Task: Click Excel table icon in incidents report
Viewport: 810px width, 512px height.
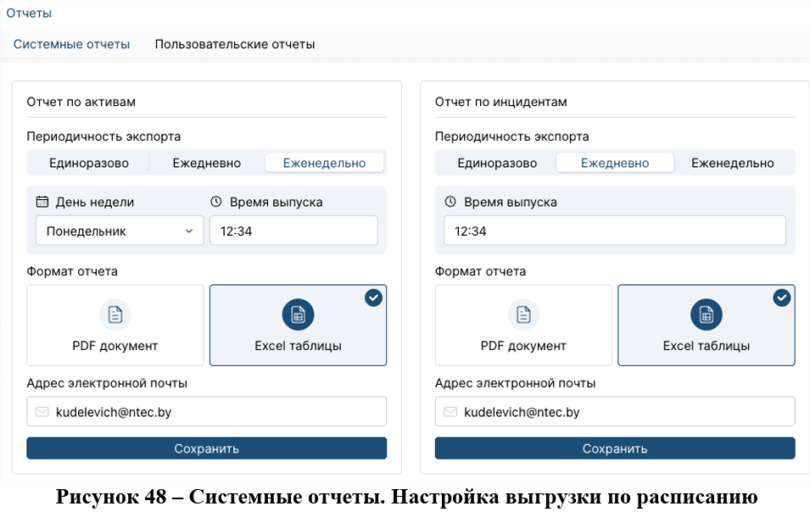Action: click(x=706, y=315)
